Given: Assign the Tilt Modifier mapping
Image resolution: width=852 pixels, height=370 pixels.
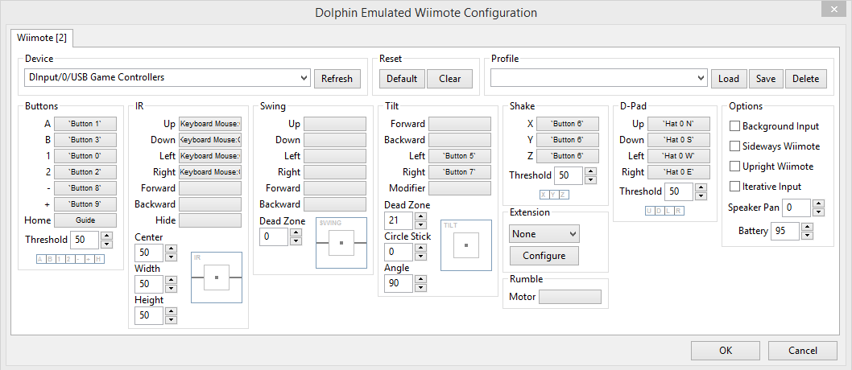Looking at the screenshot, I should (x=460, y=188).
